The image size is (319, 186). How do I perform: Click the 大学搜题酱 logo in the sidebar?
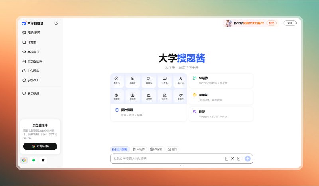[33, 23]
